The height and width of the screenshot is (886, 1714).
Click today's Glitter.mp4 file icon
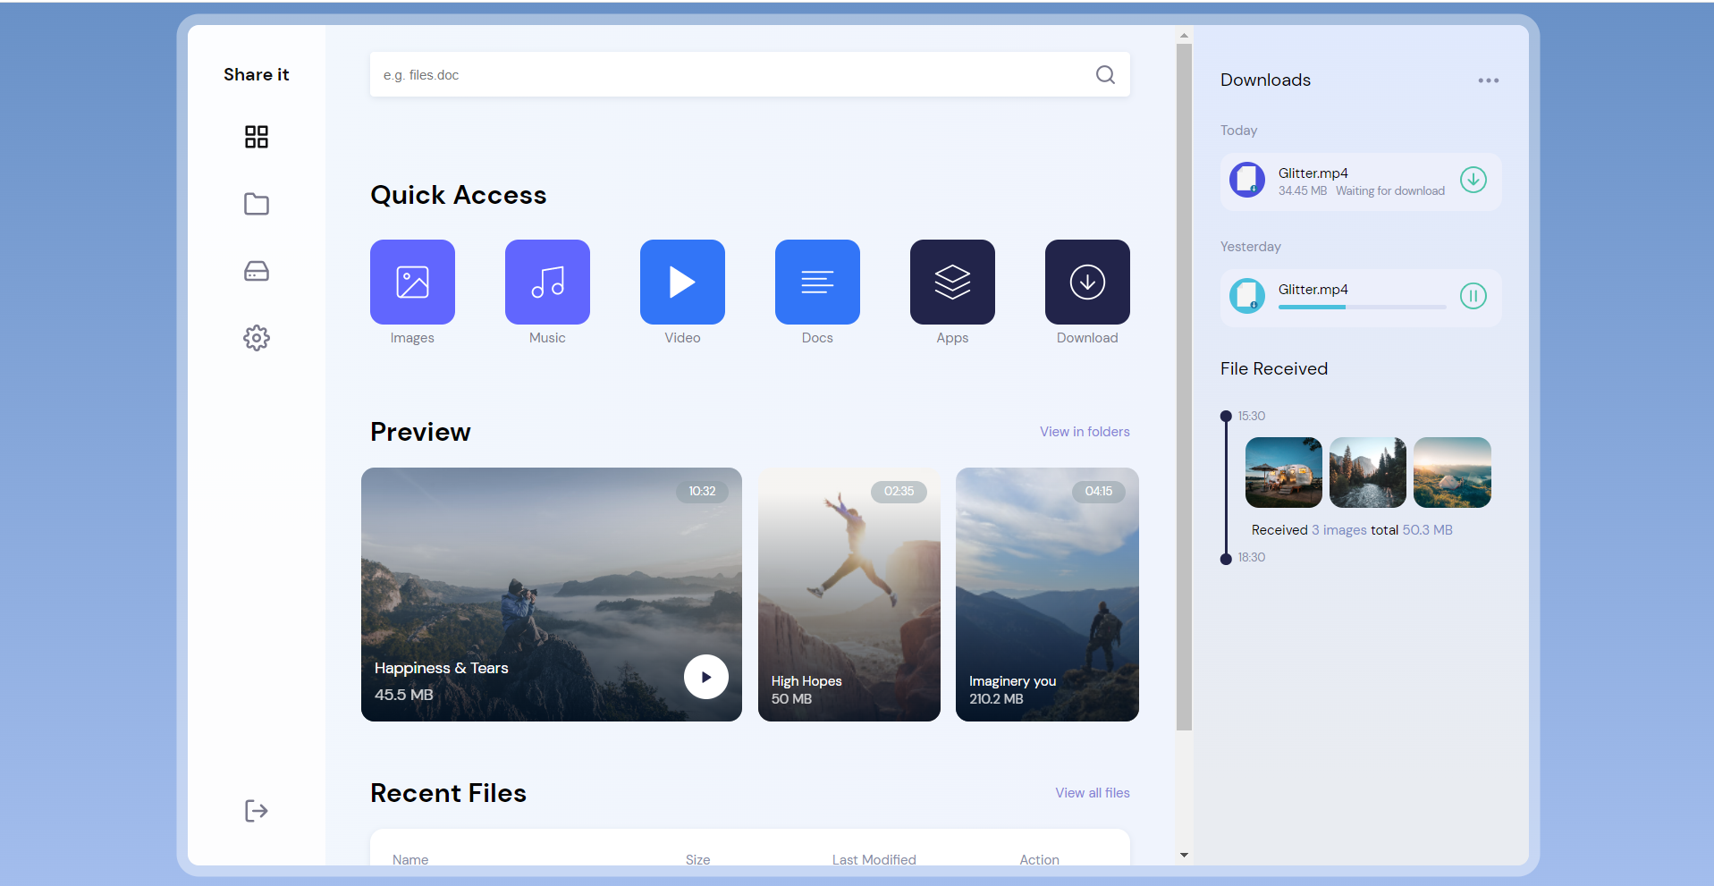pos(1247,180)
